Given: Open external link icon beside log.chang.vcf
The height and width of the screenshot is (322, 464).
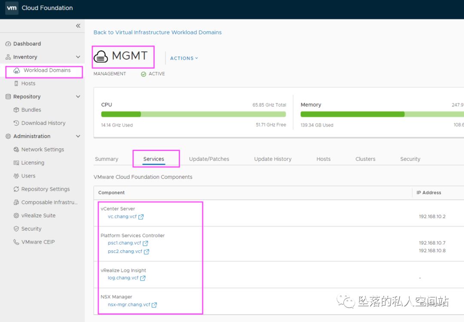Looking at the screenshot, I should (143, 278).
